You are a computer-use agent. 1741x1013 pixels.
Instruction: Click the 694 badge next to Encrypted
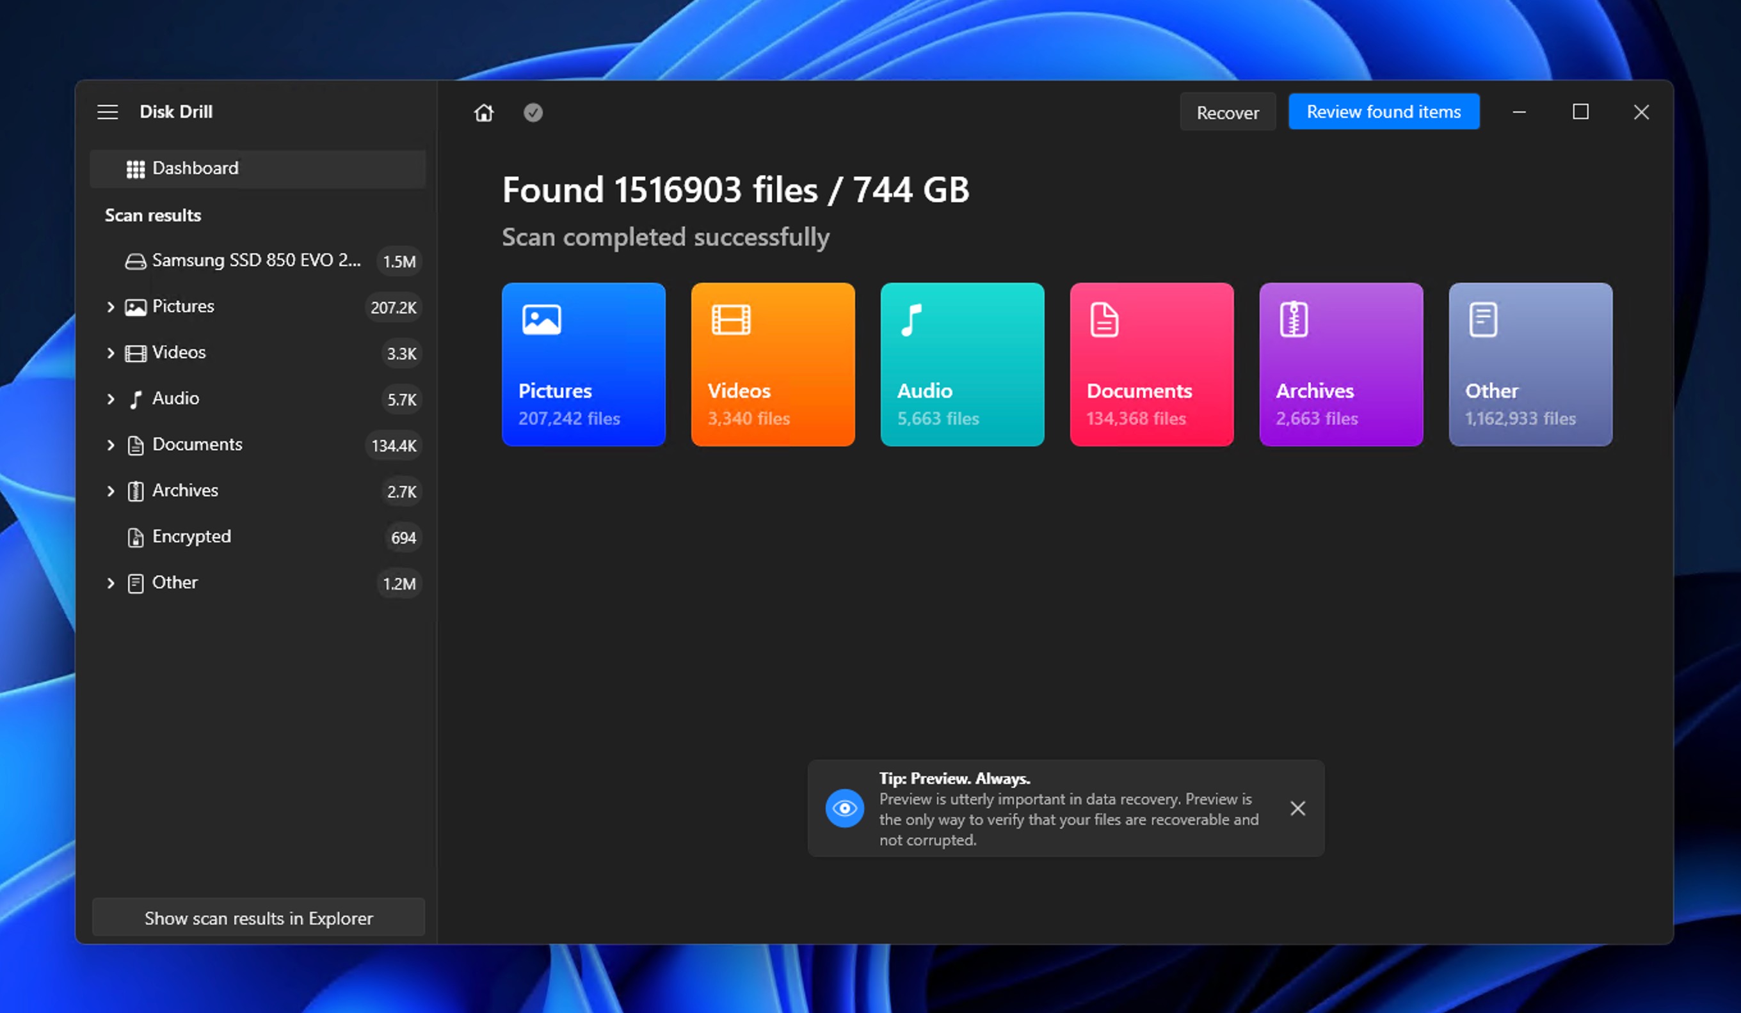pyautogui.click(x=403, y=538)
